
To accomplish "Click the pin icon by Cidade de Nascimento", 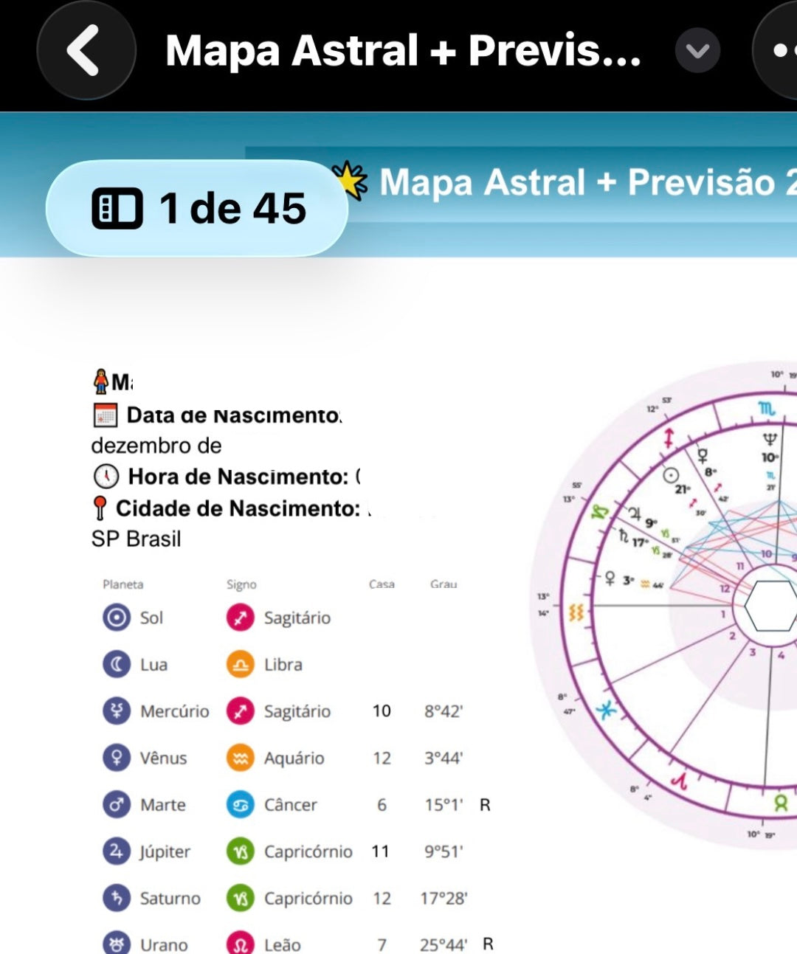I will coord(100,508).
